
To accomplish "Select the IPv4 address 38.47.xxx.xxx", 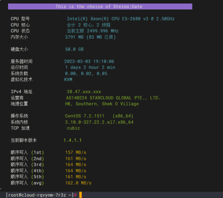I will click(84, 92).
